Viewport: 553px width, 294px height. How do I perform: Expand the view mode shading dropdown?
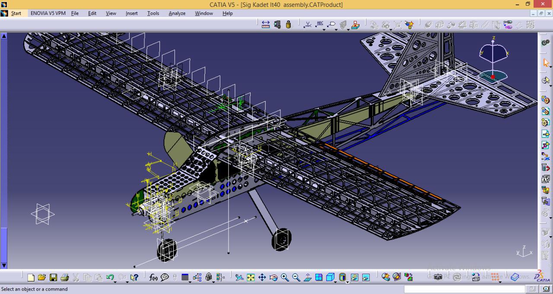pyautogui.click(x=347, y=282)
